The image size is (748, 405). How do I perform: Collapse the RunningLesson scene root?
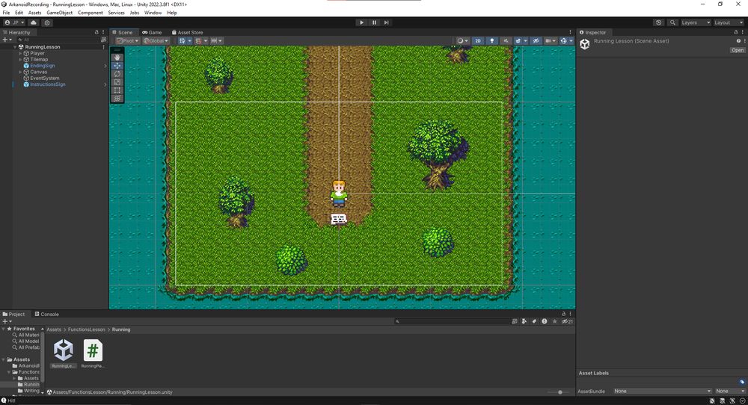[15, 47]
